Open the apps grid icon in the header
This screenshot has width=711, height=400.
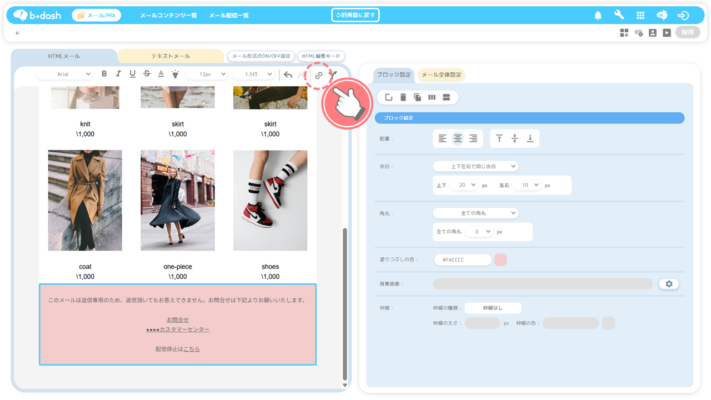pos(640,16)
